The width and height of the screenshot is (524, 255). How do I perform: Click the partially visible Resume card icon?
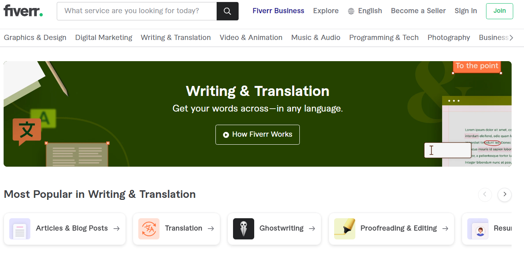pos(478,229)
